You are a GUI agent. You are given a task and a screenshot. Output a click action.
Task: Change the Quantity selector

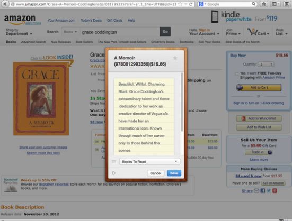[266, 65]
